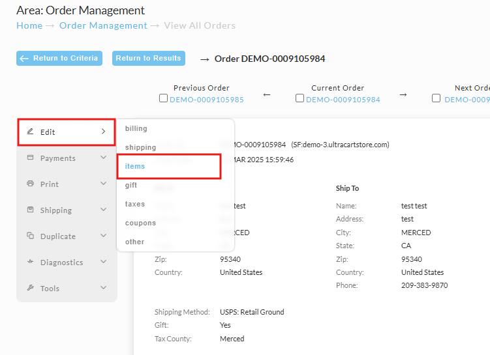Click the View All Orders breadcrumb text

(x=200, y=25)
